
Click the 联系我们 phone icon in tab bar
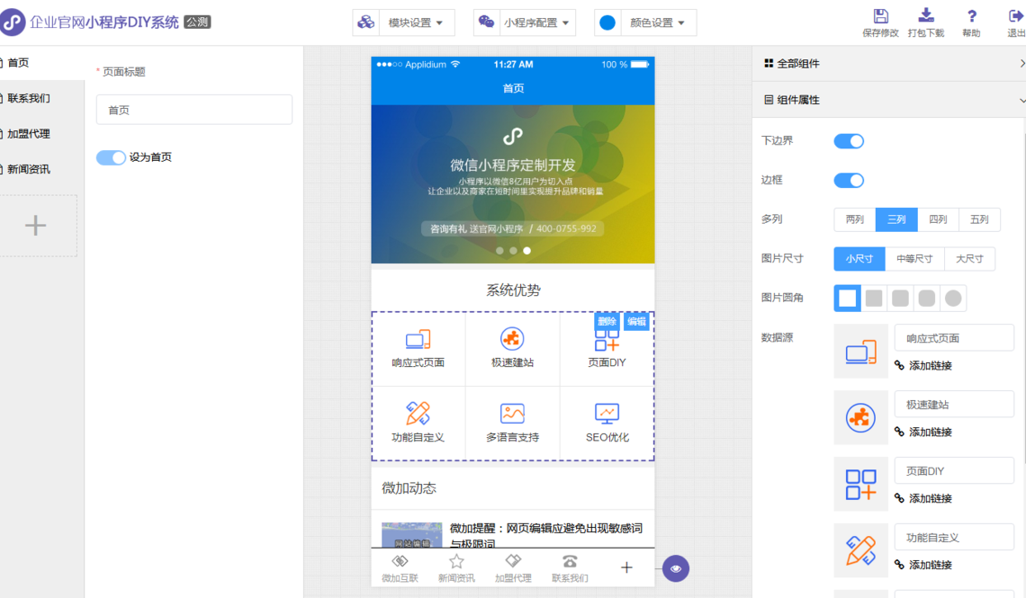[x=570, y=562]
